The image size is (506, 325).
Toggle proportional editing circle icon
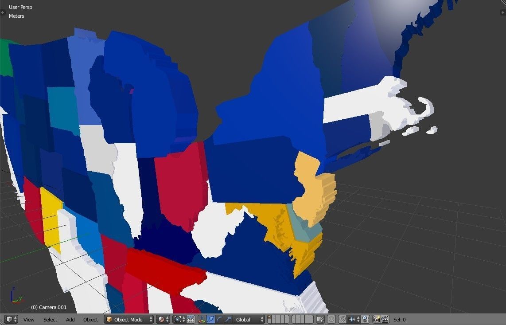click(331, 320)
